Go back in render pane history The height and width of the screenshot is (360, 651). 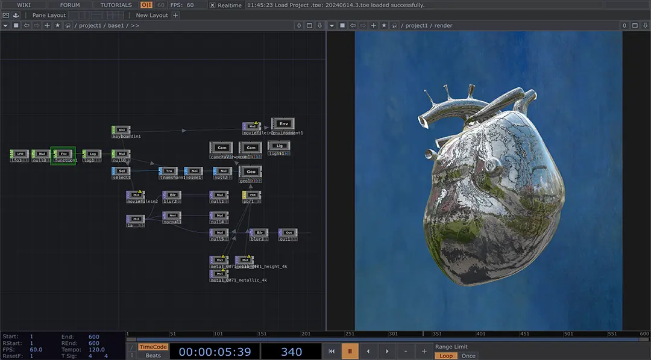click(353, 25)
